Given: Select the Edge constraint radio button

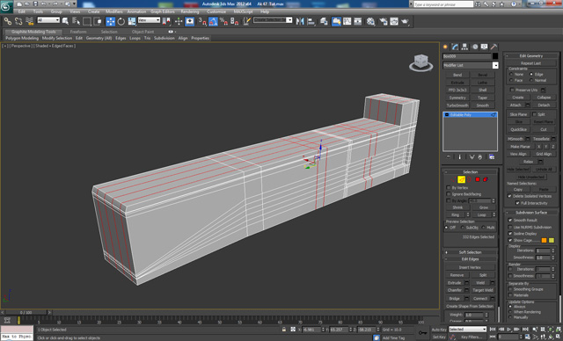Looking at the screenshot, I should pyautogui.click(x=531, y=74).
